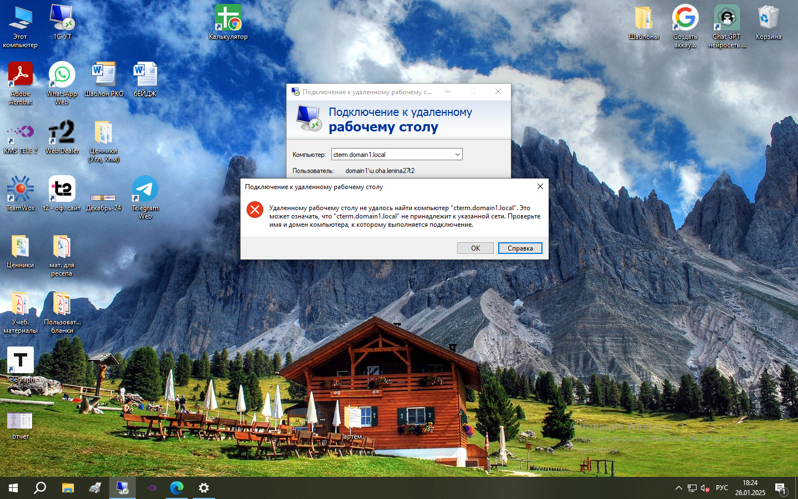This screenshot has width=798, height=499.
Task: Open the Chat GPT нейросеть shortcut
Action: tap(727, 19)
